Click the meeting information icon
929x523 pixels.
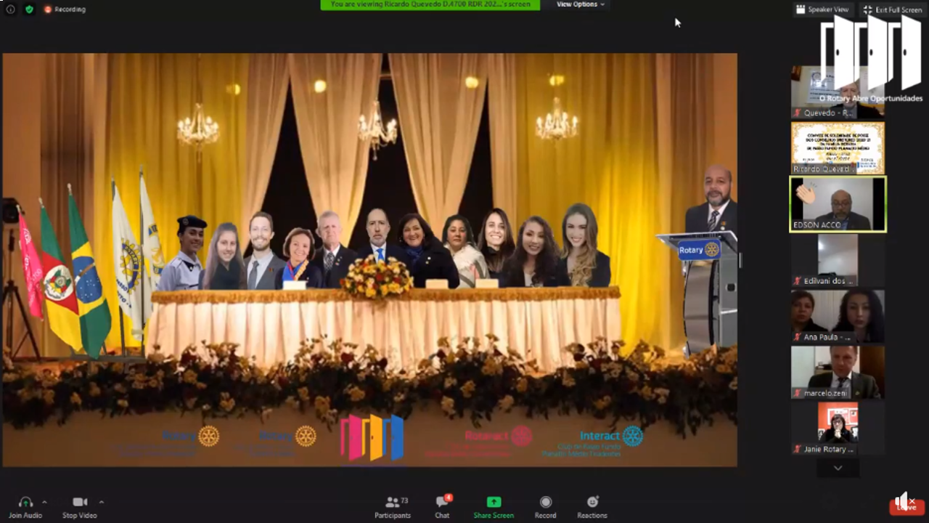click(x=11, y=9)
